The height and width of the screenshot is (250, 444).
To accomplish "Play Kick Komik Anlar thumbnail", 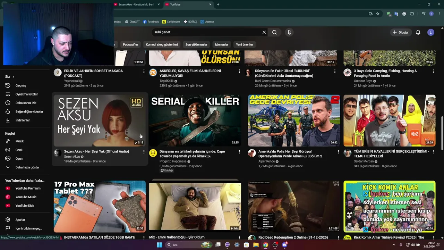I will (x=389, y=206).
